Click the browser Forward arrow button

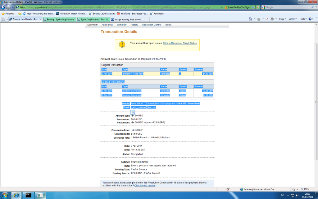[8, 7]
